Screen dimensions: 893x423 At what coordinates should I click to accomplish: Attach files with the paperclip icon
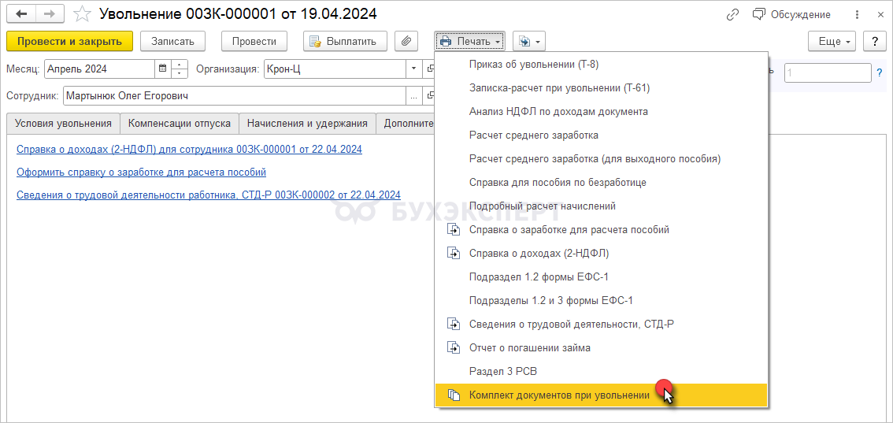click(x=406, y=42)
